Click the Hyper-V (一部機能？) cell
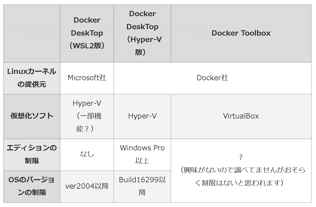Image resolution: width=316 pixels, height=207 pixels. click(87, 116)
